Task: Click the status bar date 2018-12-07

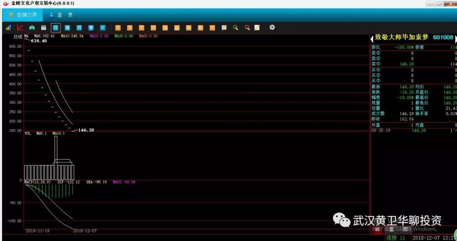Action: click(x=427, y=238)
